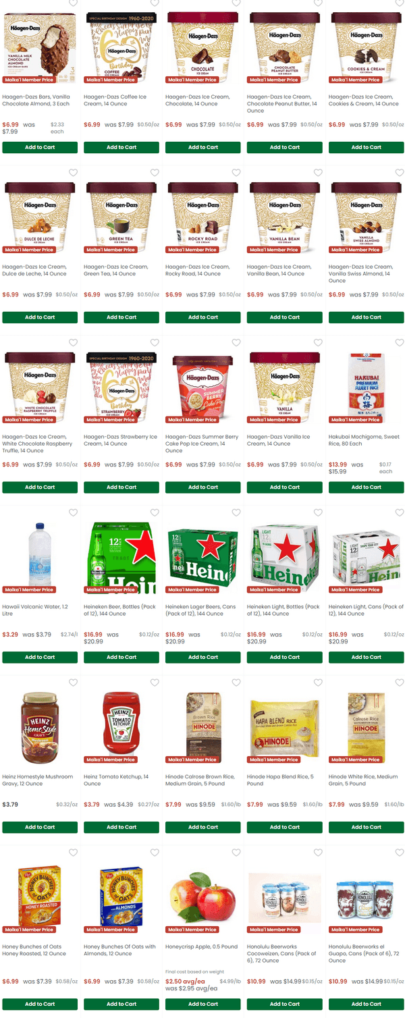The width and height of the screenshot is (405, 1018).
Task: Add Honeycrisp Apple to cart
Action: [x=203, y=1004]
